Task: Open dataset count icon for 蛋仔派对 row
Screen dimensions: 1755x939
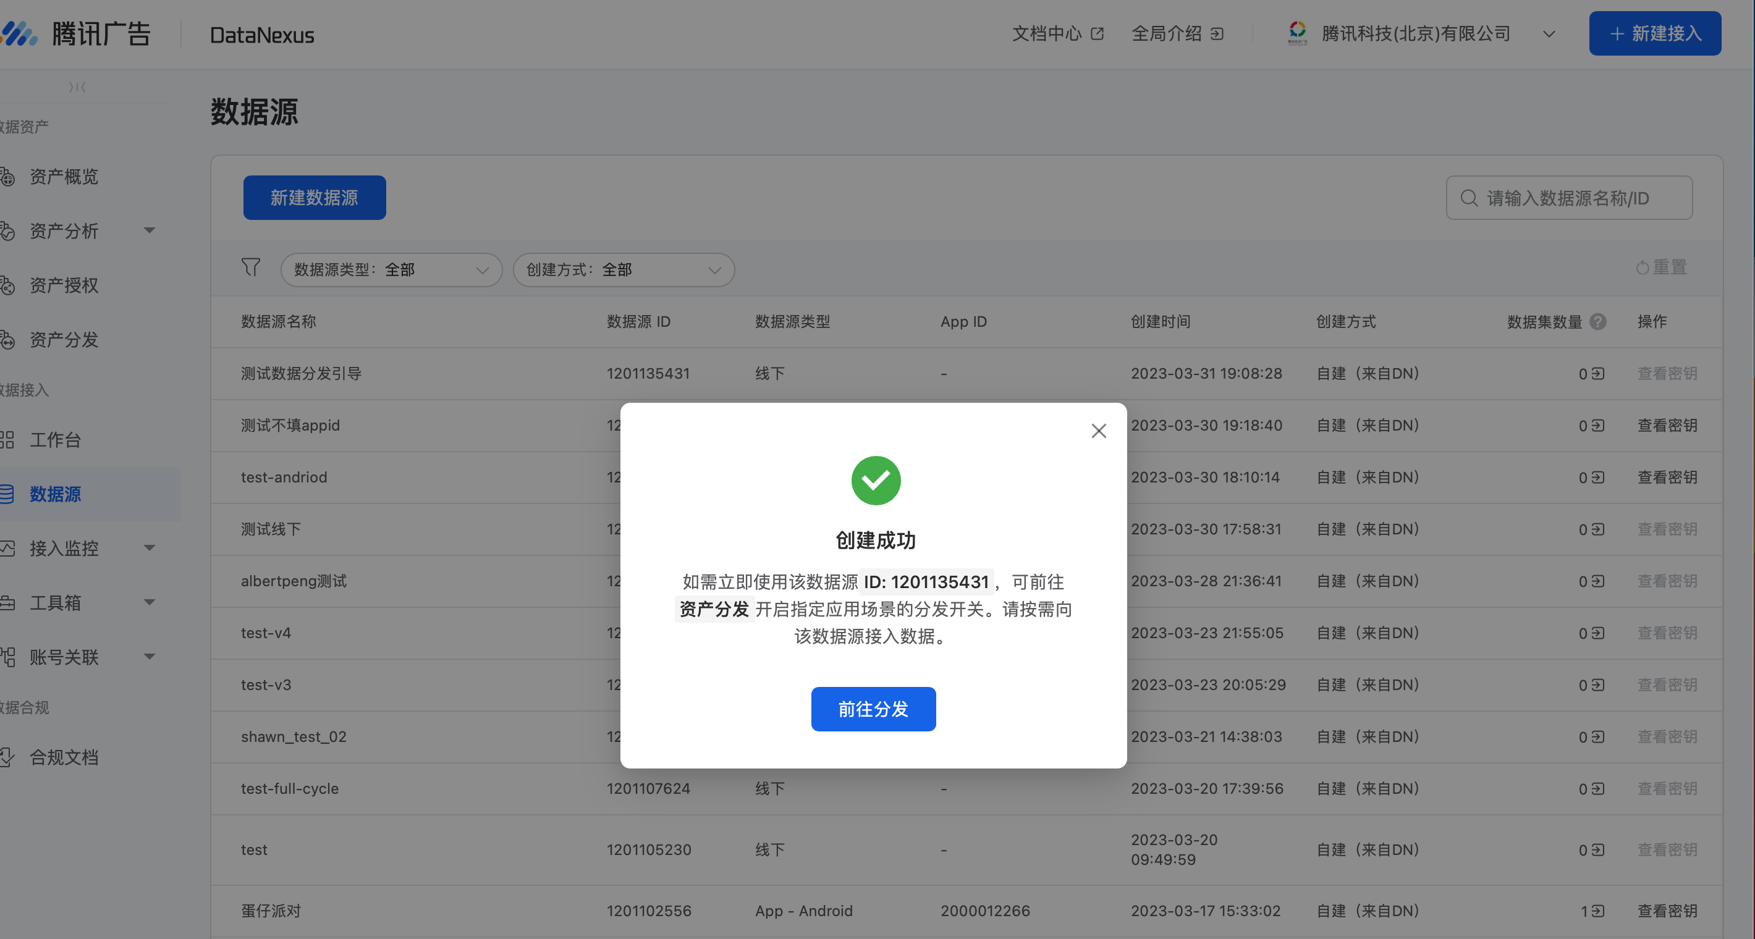Action: [x=1597, y=911]
